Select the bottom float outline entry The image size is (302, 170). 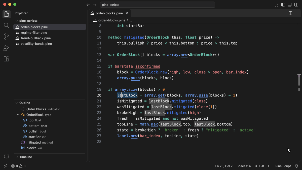[50, 126]
